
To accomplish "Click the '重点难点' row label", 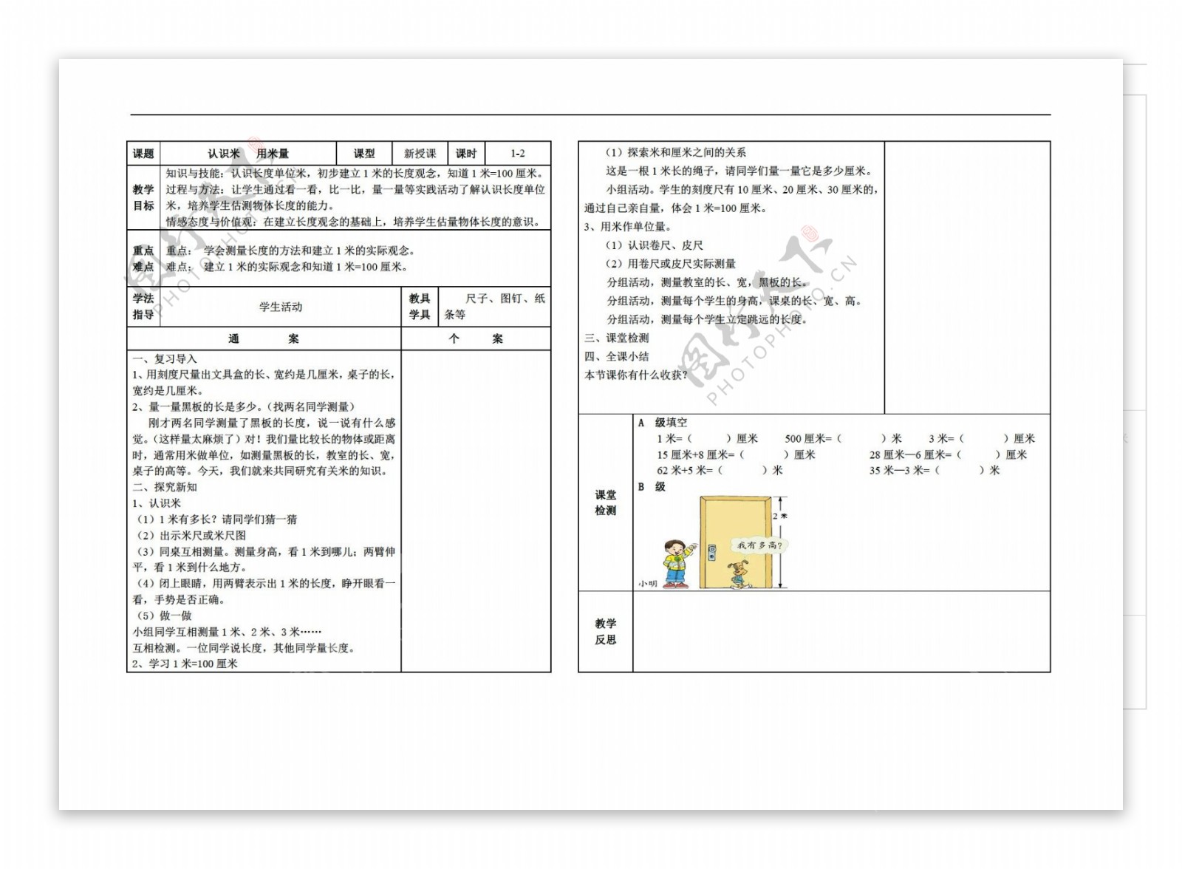I will (x=143, y=259).
